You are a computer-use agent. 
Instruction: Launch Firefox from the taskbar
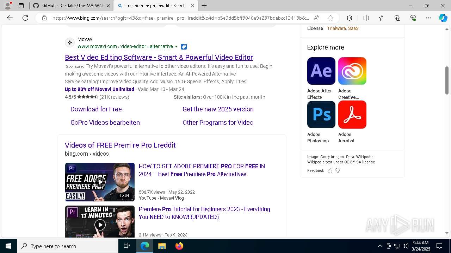point(179,246)
